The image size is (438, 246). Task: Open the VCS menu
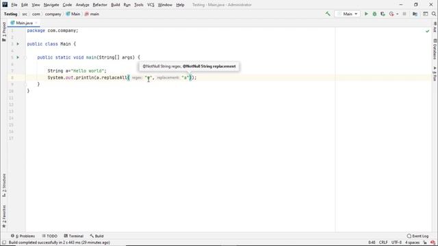[151, 5]
